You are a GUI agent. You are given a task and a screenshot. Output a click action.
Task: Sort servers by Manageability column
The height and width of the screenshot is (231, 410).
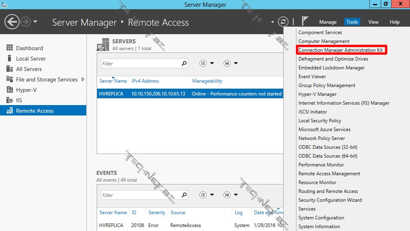(207, 81)
